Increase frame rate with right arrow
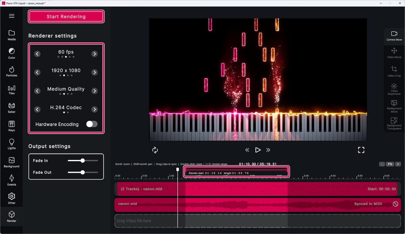 point(95,54)
